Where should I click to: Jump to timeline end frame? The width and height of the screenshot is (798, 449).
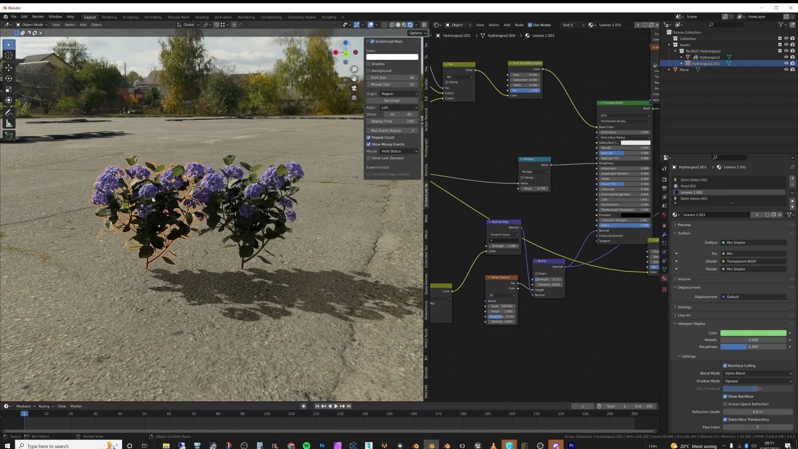(x=349, y=406)
